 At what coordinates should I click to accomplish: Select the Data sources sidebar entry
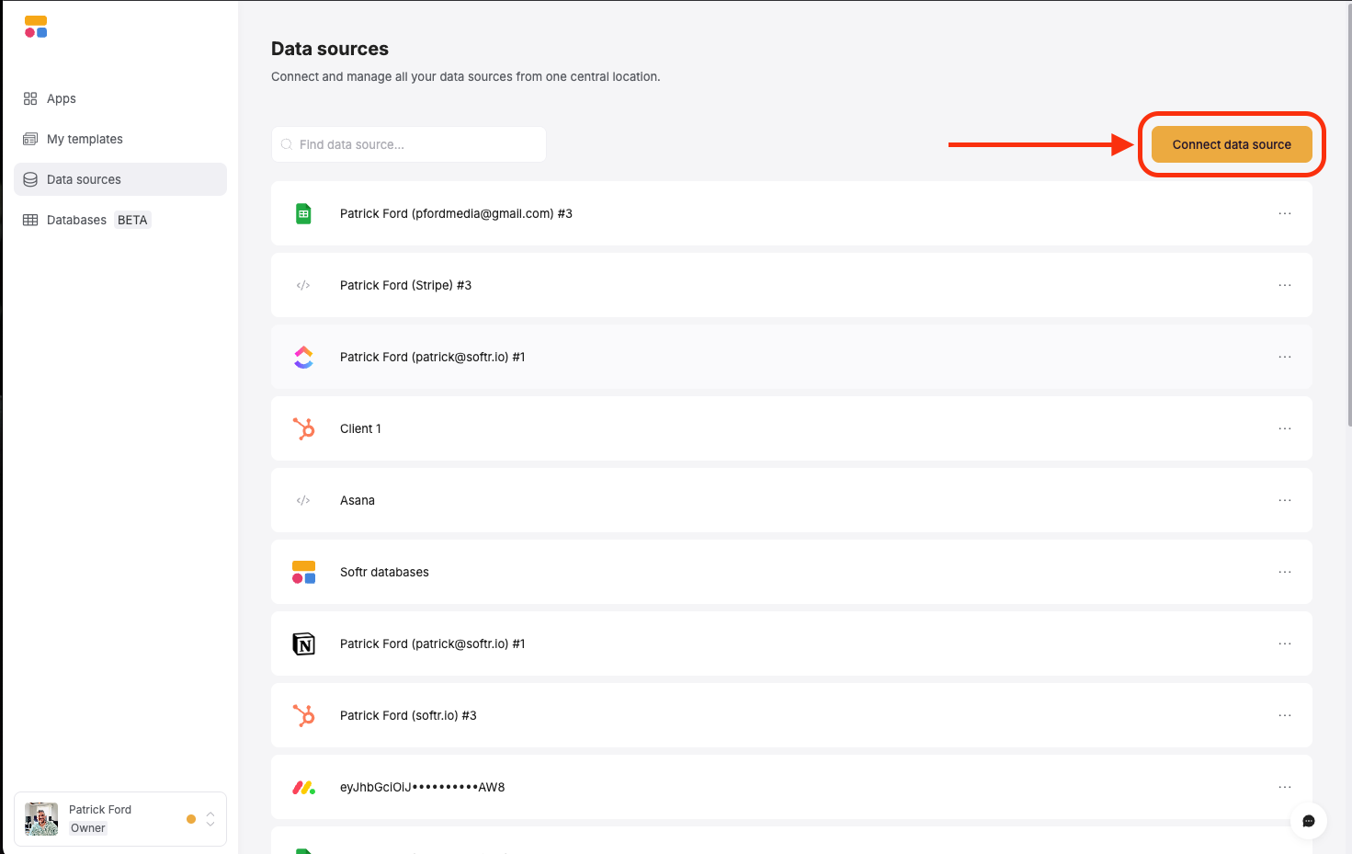(x=83, y=179)
